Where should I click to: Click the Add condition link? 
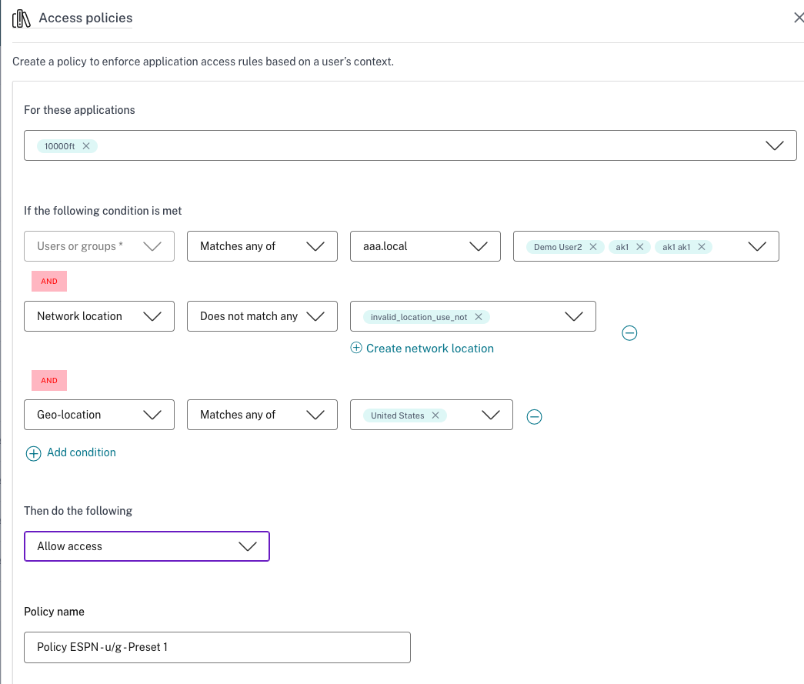point(82,452)
